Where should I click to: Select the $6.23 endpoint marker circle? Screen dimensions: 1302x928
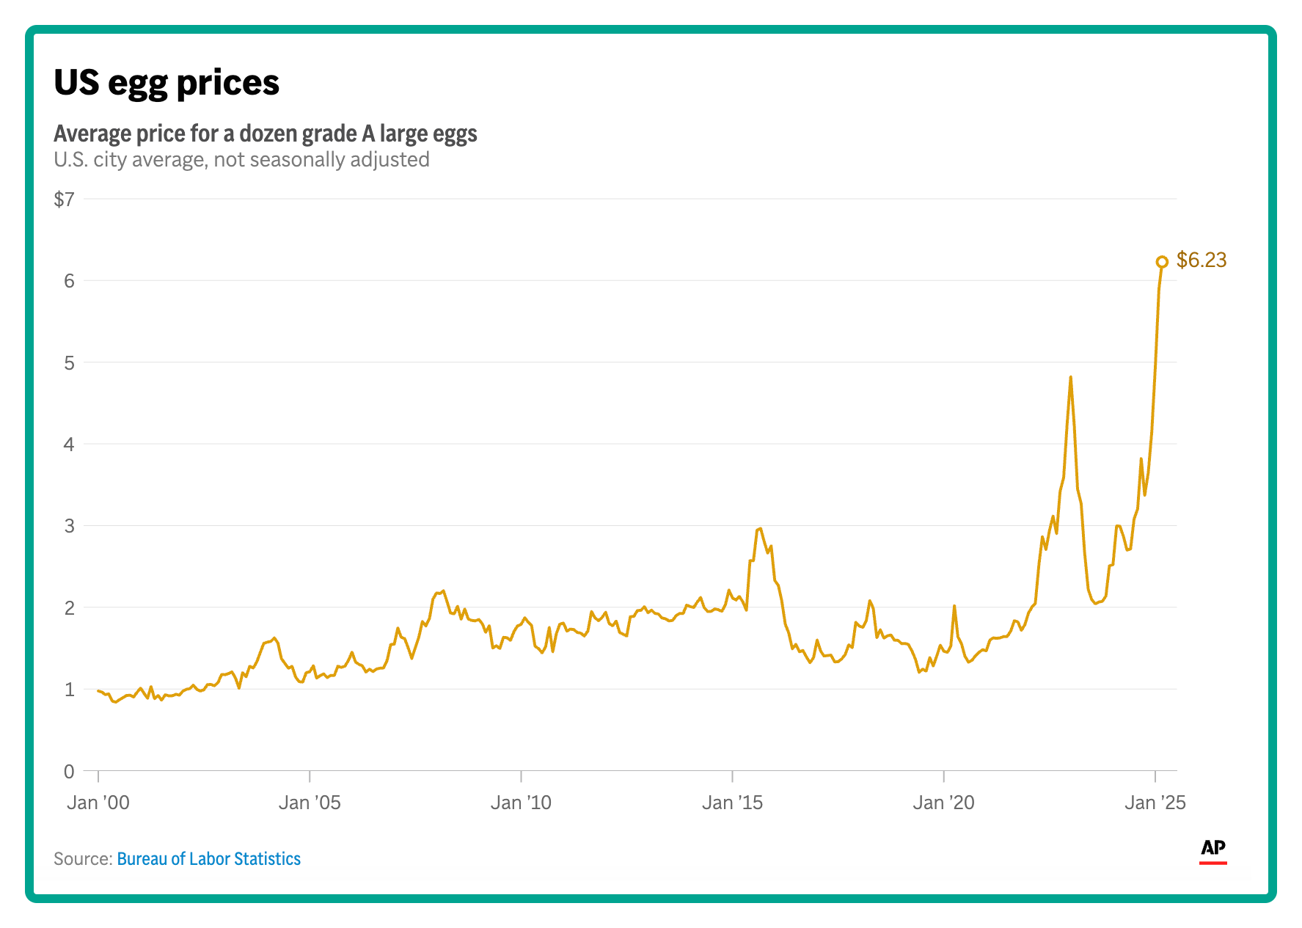[x=1162, y=262]
